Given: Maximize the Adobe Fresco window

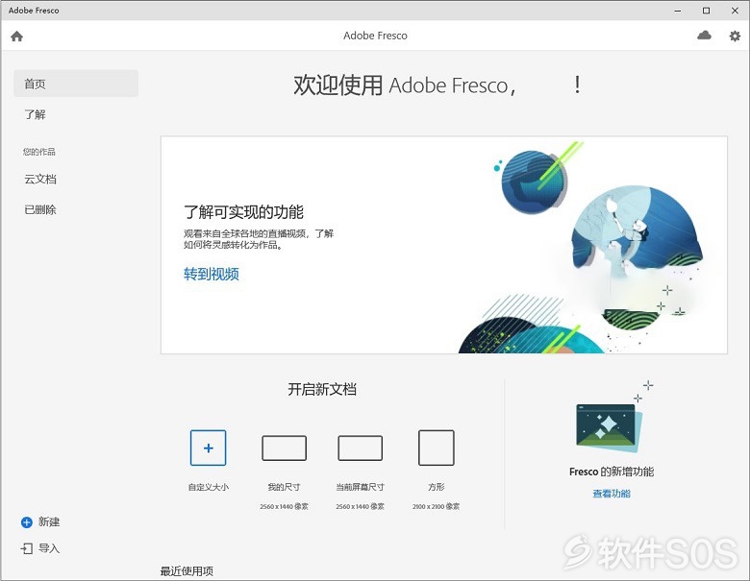Looking at the screenshot, I should [706, 11].
